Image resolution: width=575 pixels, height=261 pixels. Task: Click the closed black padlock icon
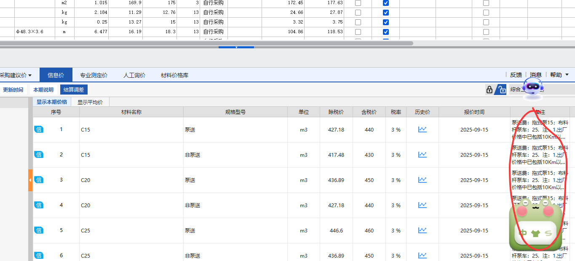click(489, 90)
